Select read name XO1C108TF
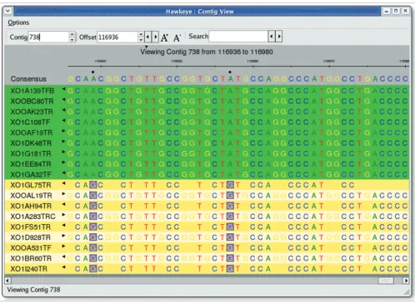This screenshot has width=415, height=304. pyautogui.click(x=30, y=122)
